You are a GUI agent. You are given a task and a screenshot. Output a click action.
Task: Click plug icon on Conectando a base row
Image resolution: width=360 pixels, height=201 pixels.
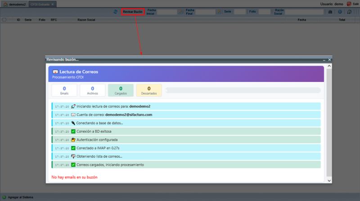(x=73, y=123)
